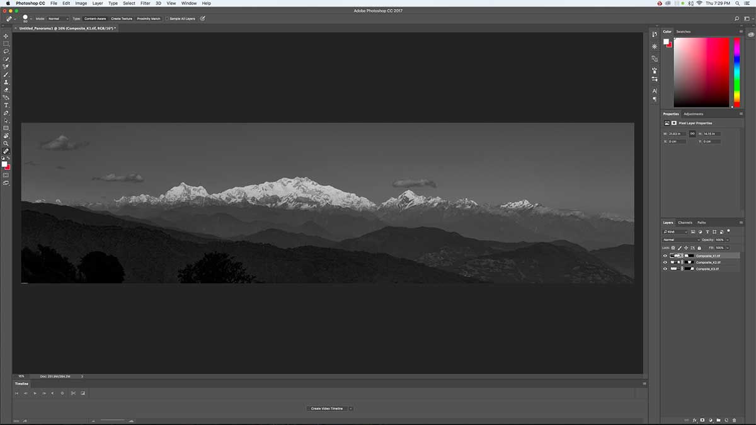Select the Clone Stamp tool
The height and width of the screenshot is (425, 756).
[6, 82]
